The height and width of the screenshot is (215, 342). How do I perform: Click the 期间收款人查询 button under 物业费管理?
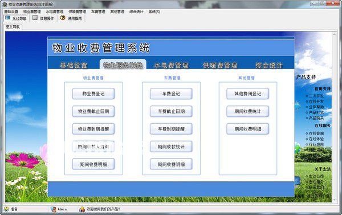[x=93, y=147]
